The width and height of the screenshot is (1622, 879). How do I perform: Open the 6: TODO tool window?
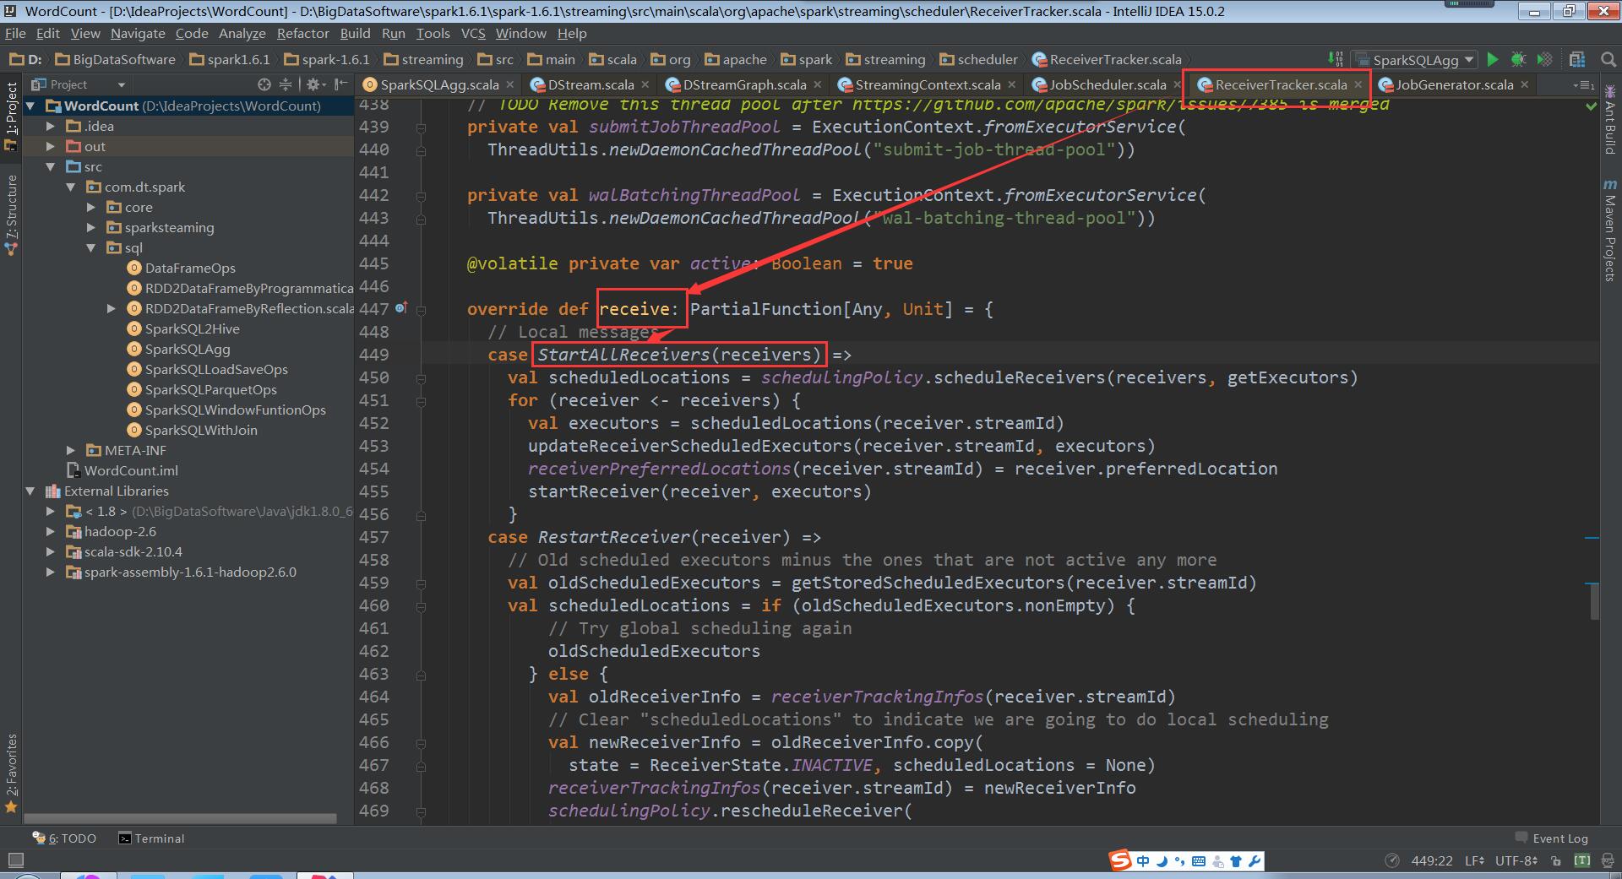point(65,838)
